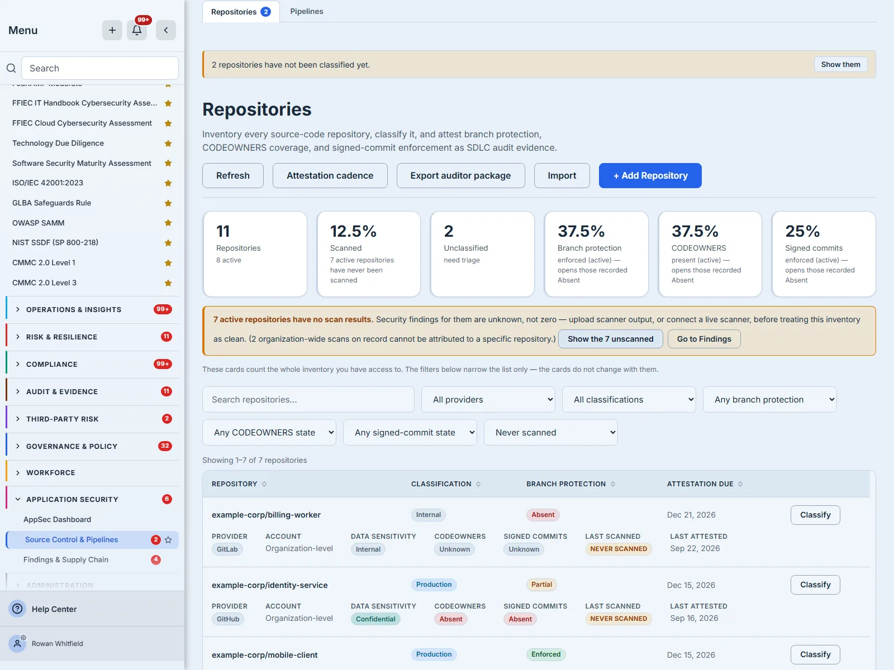This screenshot has height=670, width=894.
Task: Switch to Repositories tab
Action: pyautogui.click(x=241, y=12)
